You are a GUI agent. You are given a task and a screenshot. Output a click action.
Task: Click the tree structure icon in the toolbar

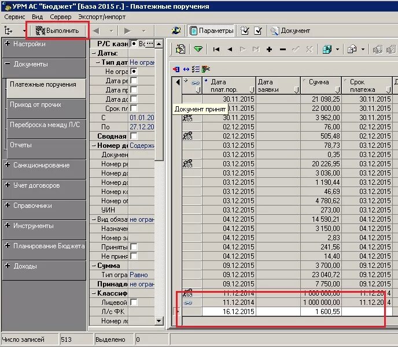pyautogui.click(x=9, y=31)
